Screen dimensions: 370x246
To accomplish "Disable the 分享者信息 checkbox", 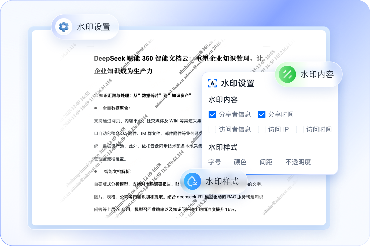I will 212,114.
